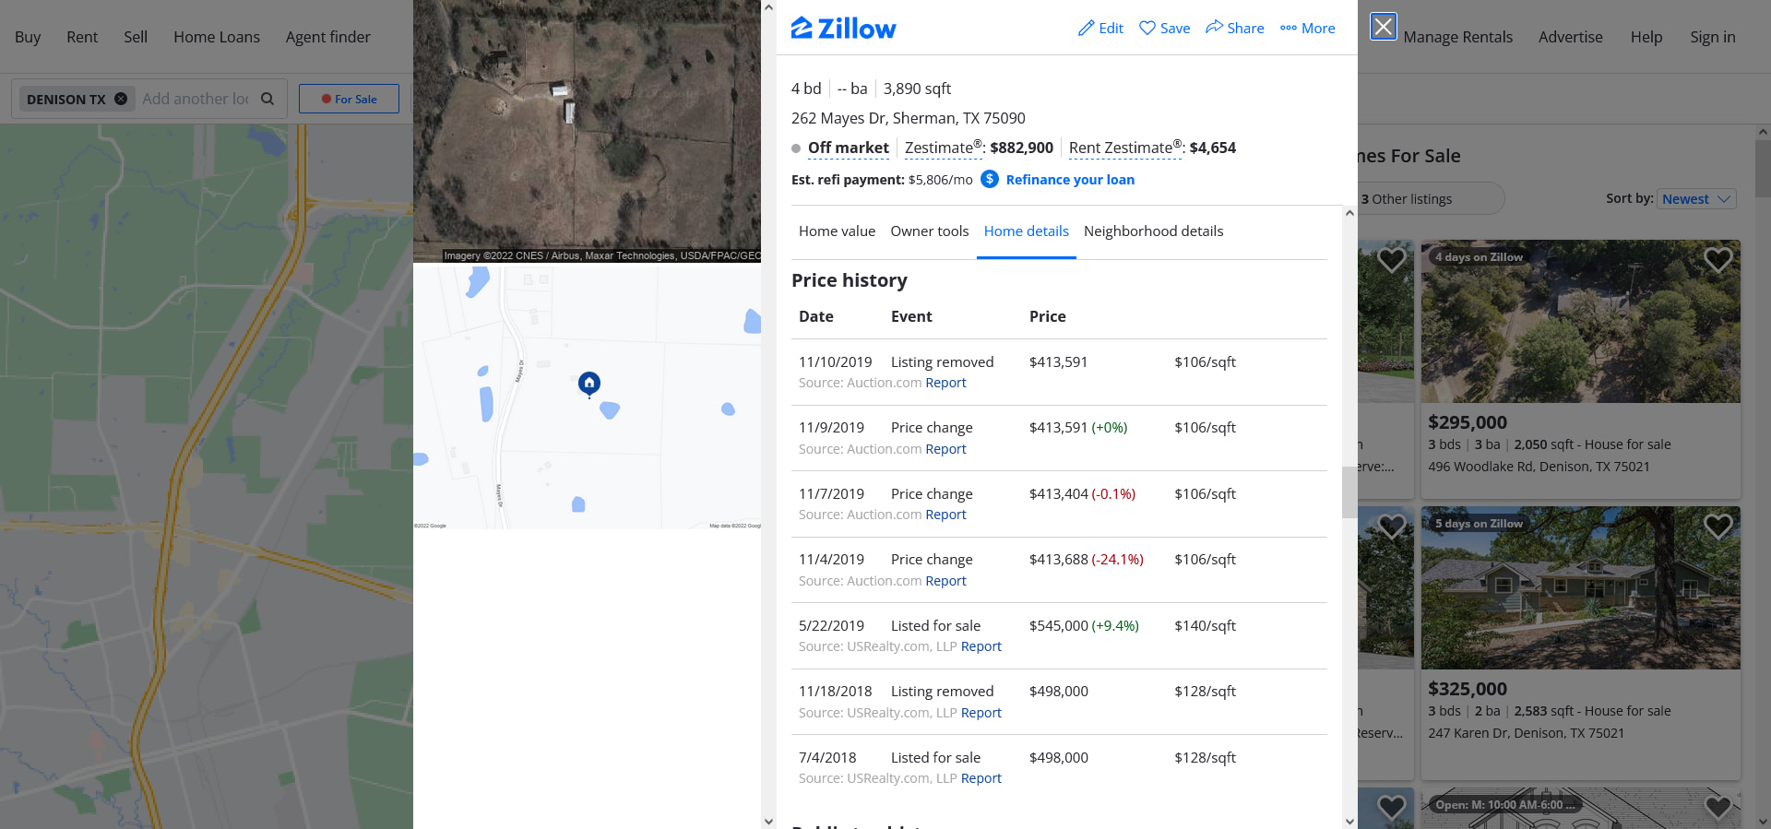
Task: Favorite the $295,000 Woodlake Rd listing
Action: 1718,260
